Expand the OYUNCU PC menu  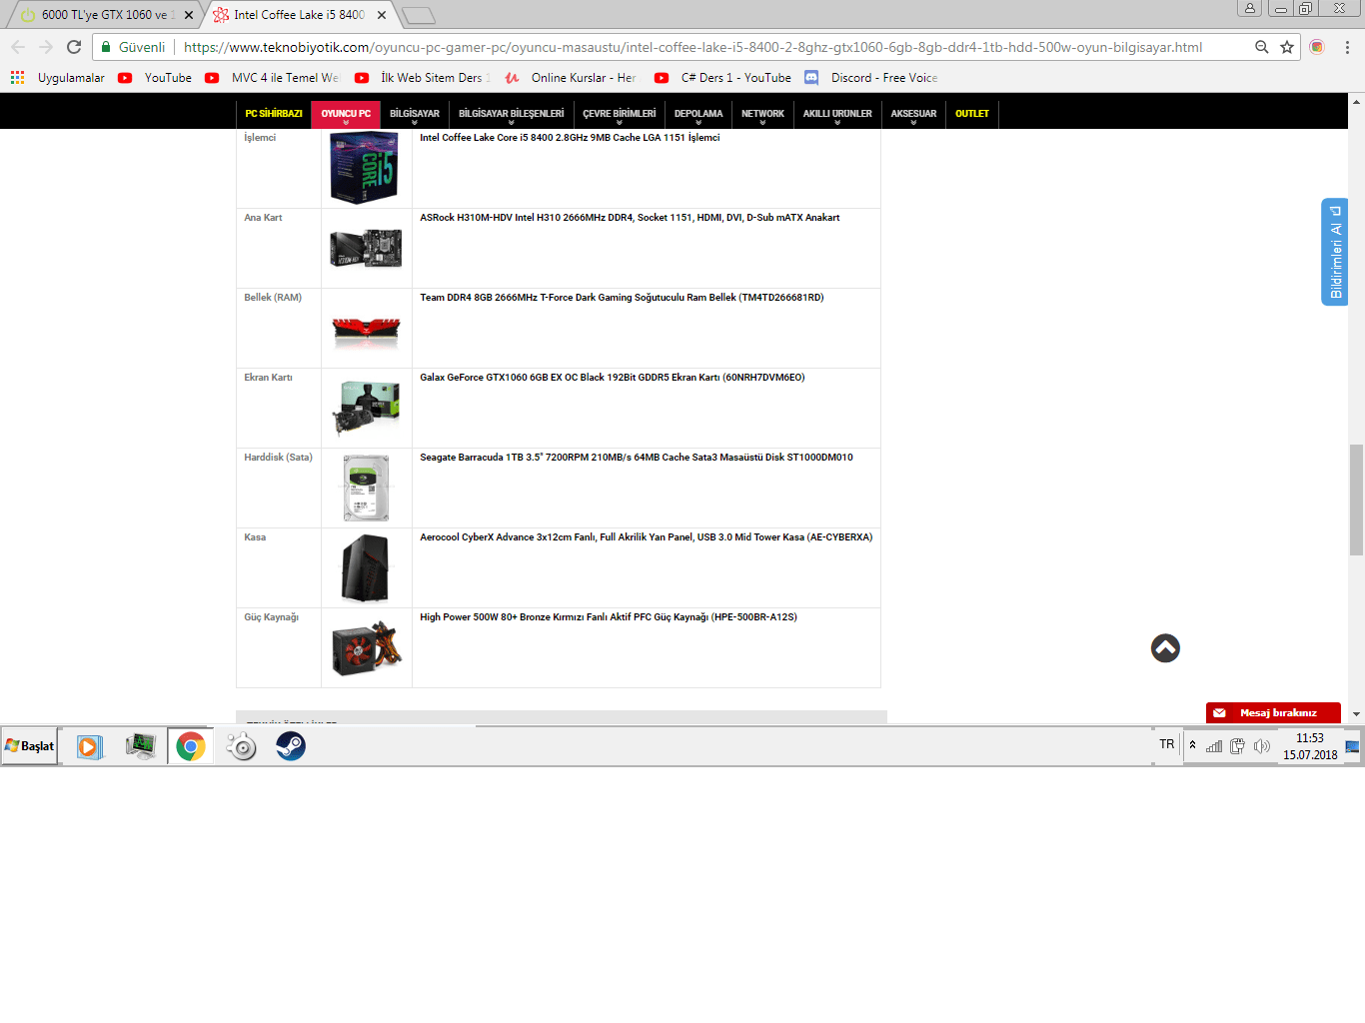pos(346,114)
